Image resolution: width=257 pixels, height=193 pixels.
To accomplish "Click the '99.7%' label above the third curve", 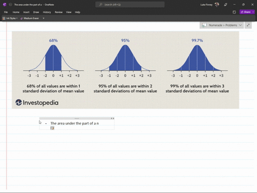I will pos(197,40).
